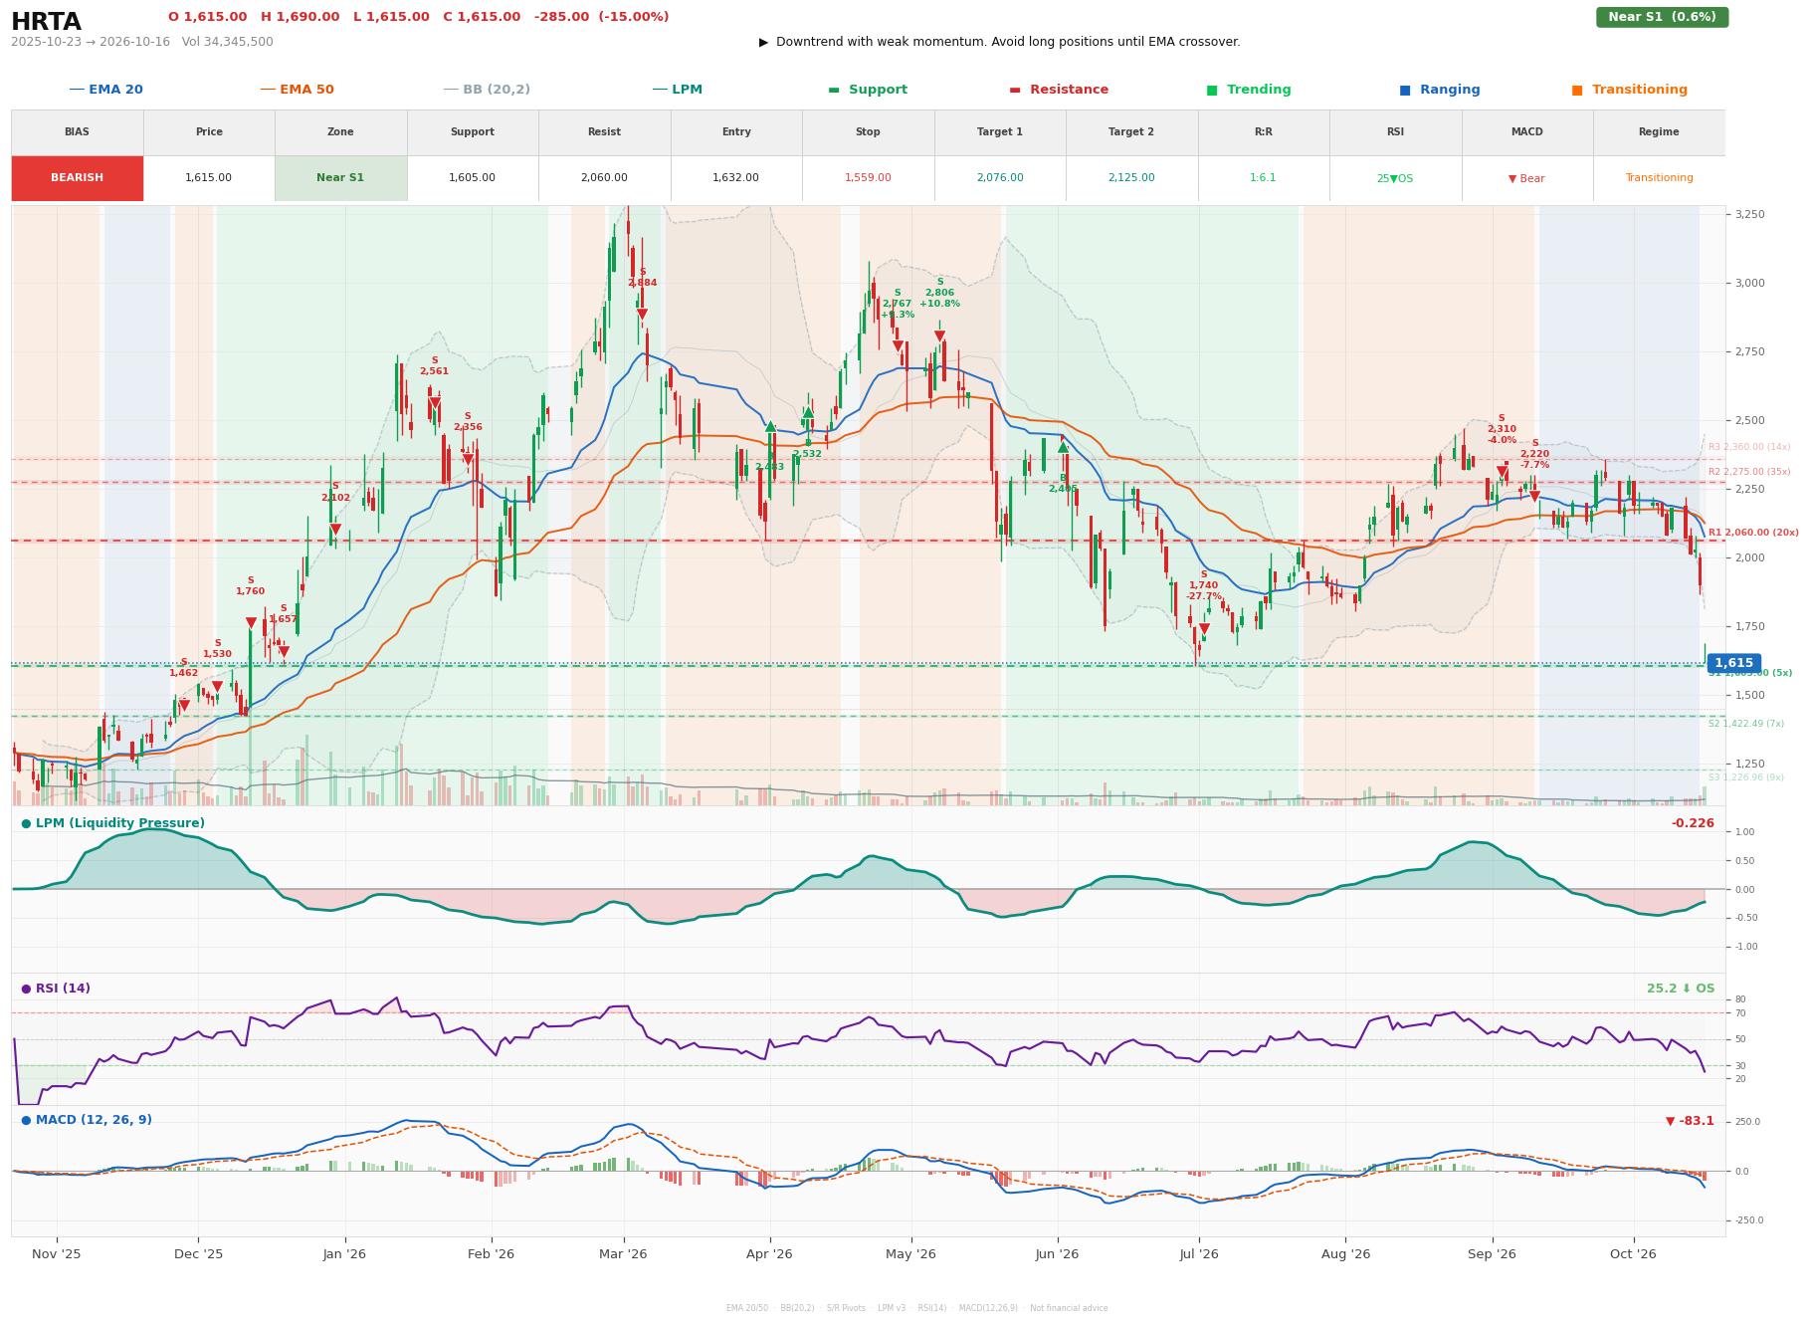Viewport: 1810px width, 1324px height.
Task: Click the S3 1,226.96 (9x) support label
Action: tap(1745, 777)
